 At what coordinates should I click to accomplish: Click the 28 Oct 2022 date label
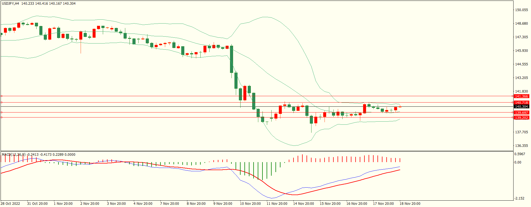10,204
